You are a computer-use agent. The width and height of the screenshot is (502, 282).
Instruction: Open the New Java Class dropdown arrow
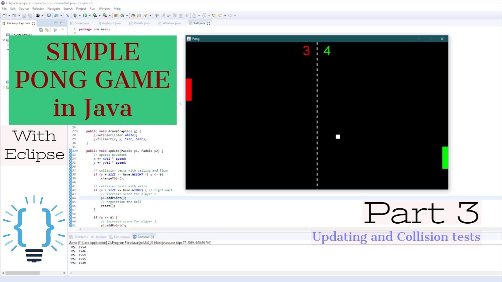coord(127,15)
